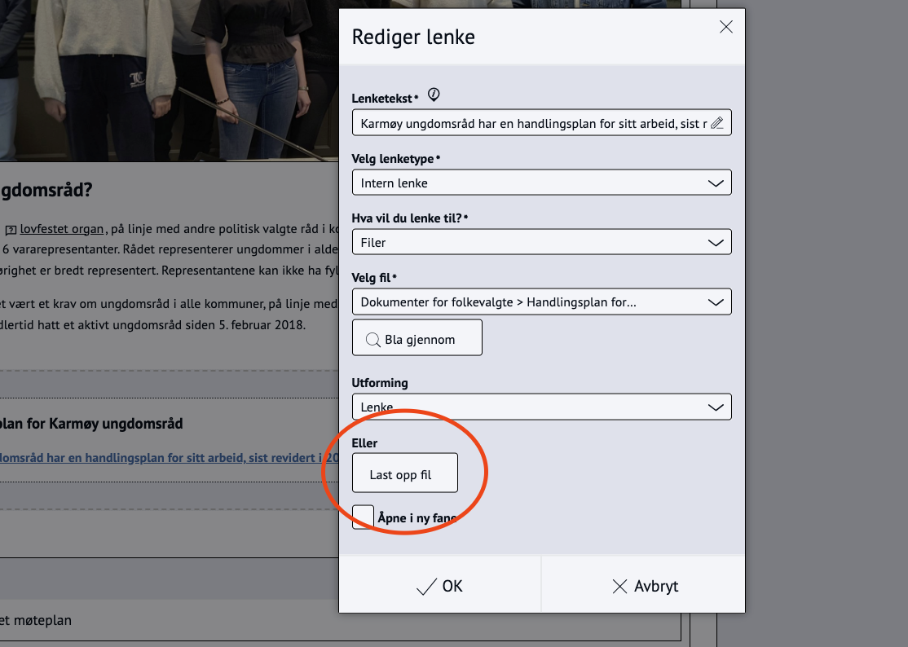
Task: Confirm the link with the OK button
Action: click(x=439, y=586)
